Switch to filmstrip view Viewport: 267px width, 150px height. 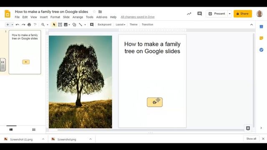[x=11, y=130]
